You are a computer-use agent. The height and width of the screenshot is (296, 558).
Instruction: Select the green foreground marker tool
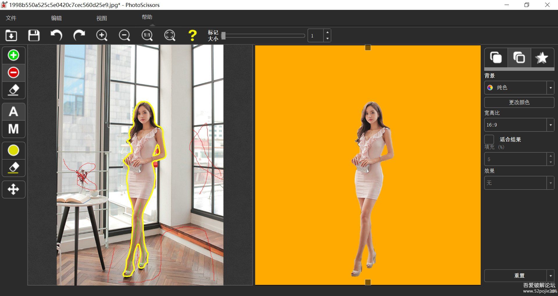click(x=13, y=55)
